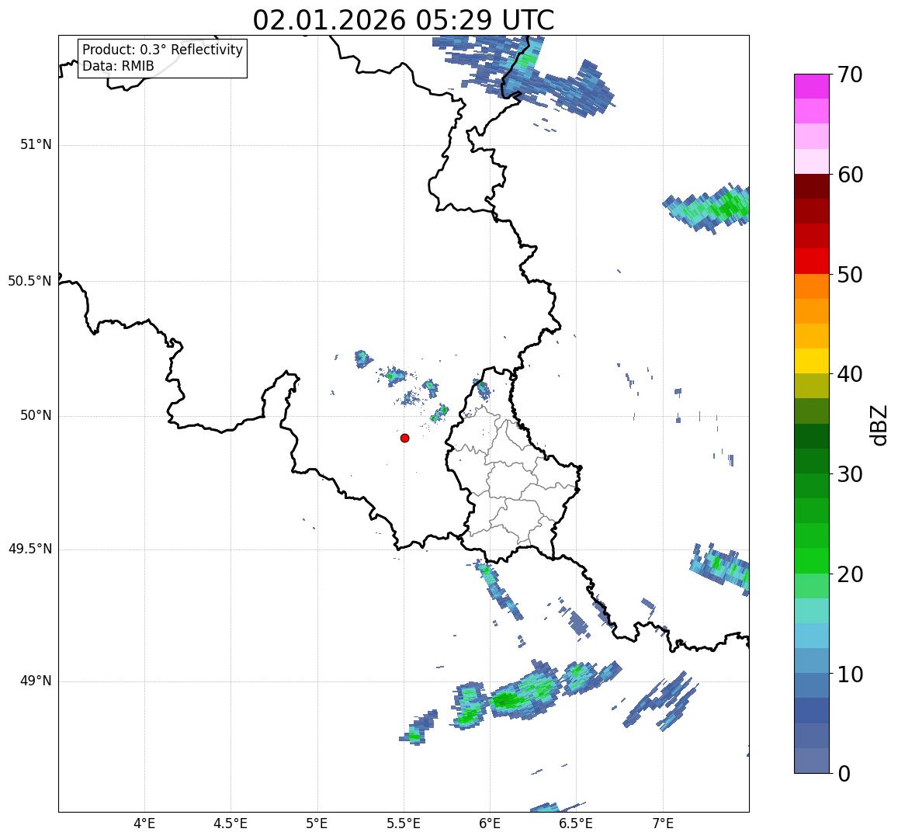Click the bright green colorbar segment above 20
This screenshot has height=839, width=898.
coord(812,560)
